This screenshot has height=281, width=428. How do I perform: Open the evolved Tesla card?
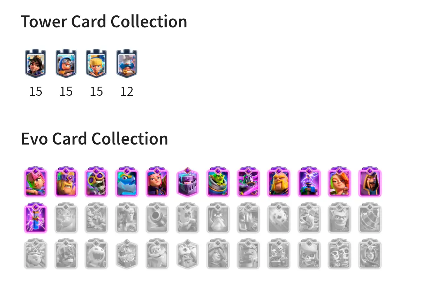(309, 182)
